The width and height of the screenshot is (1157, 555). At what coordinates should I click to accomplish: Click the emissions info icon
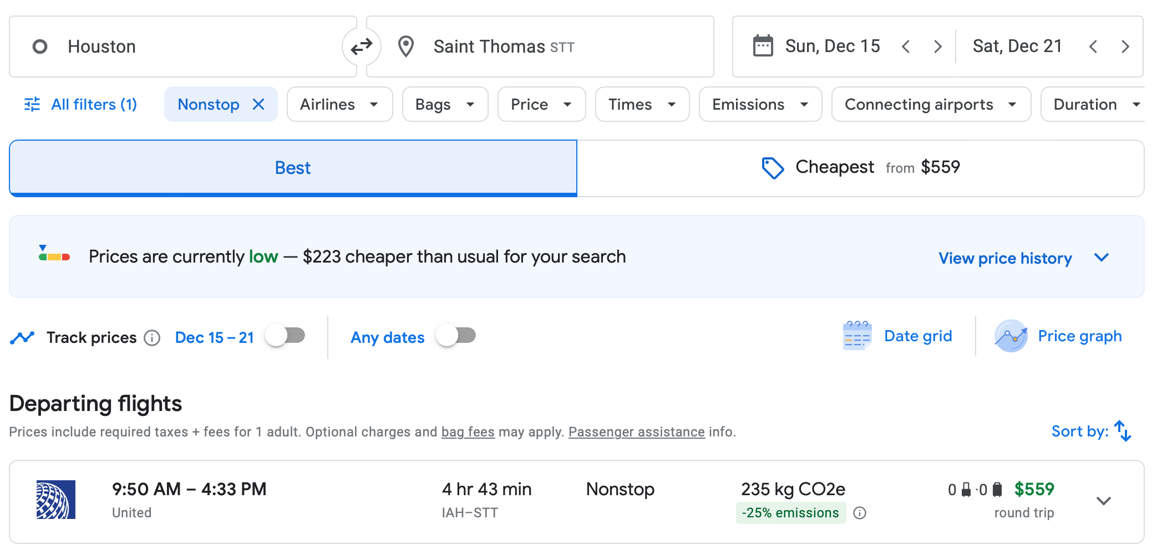860,513
